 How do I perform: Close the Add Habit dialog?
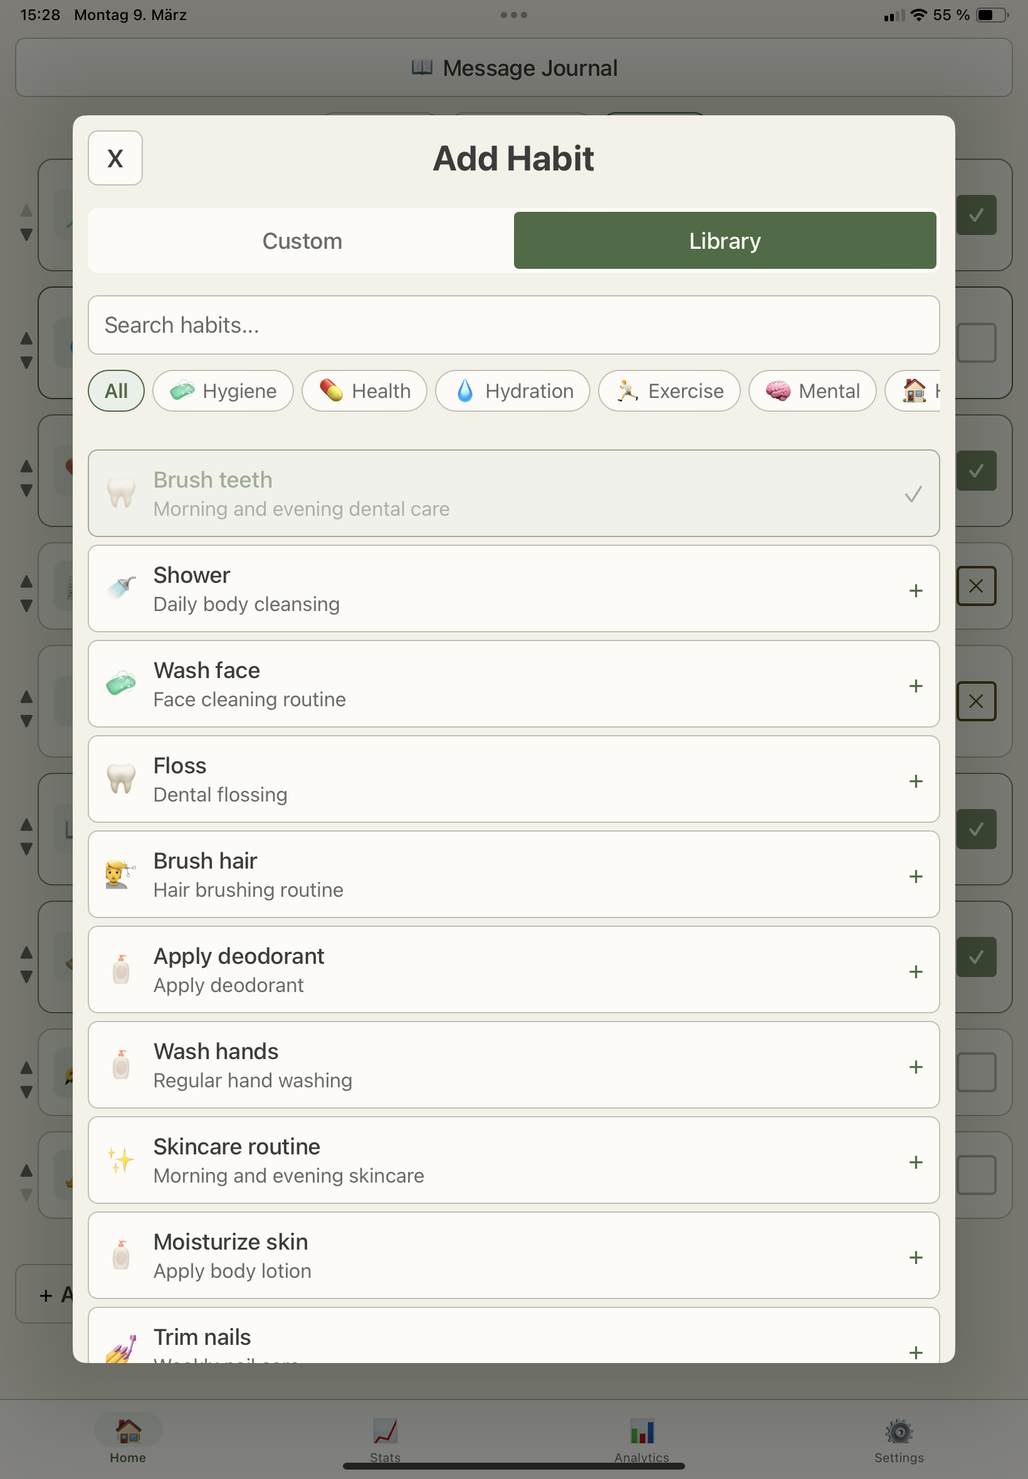click(x=115, y=159)
